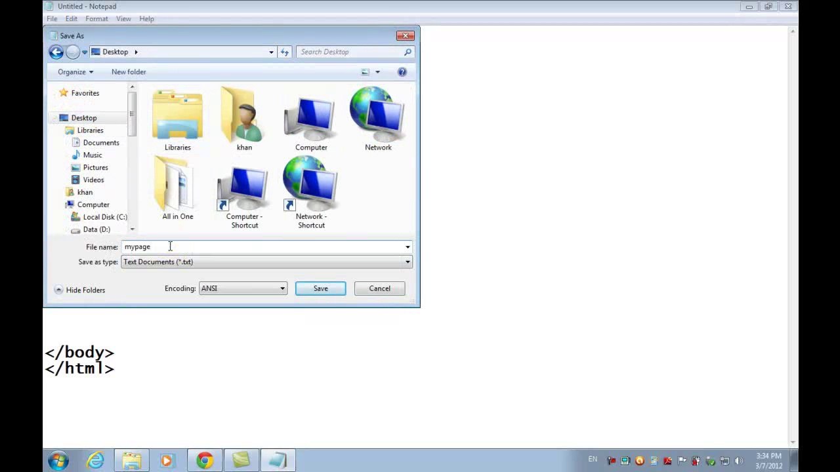Click inside the File name text field

pos(262,247)
